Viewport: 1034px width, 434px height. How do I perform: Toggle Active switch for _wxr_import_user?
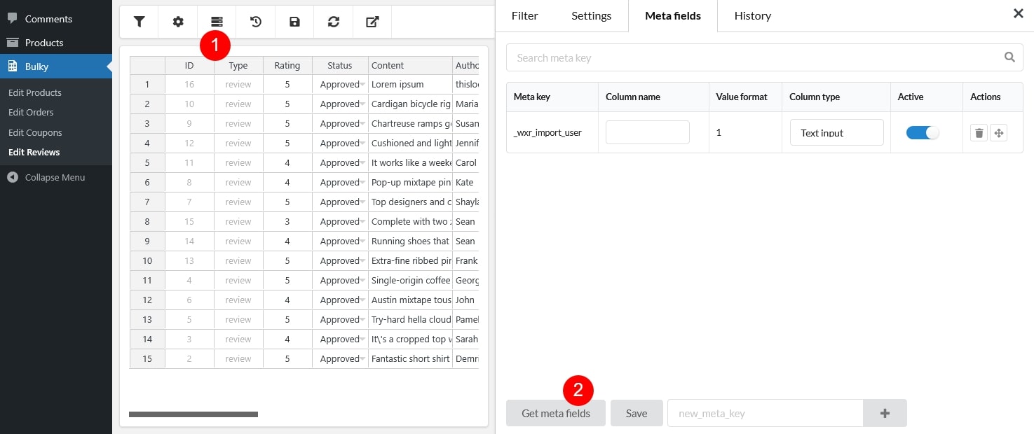point(922,132)
